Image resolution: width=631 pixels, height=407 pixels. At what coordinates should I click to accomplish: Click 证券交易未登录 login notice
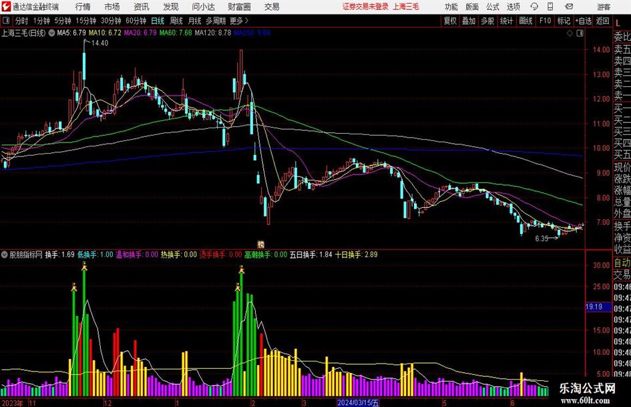[x=365, y=7]
